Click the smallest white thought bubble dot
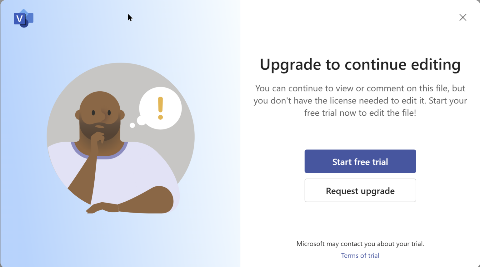480x267 pixels. (132, 125)
